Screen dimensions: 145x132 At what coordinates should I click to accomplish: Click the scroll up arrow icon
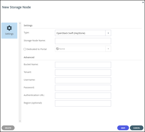coord(20,23)
